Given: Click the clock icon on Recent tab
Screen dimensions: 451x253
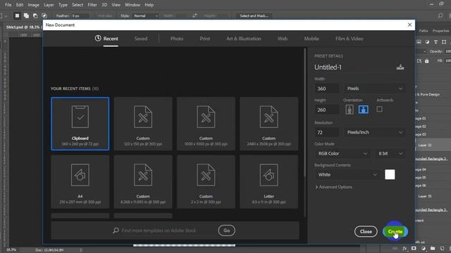Looking at the screenshot, I should point(98,38).
